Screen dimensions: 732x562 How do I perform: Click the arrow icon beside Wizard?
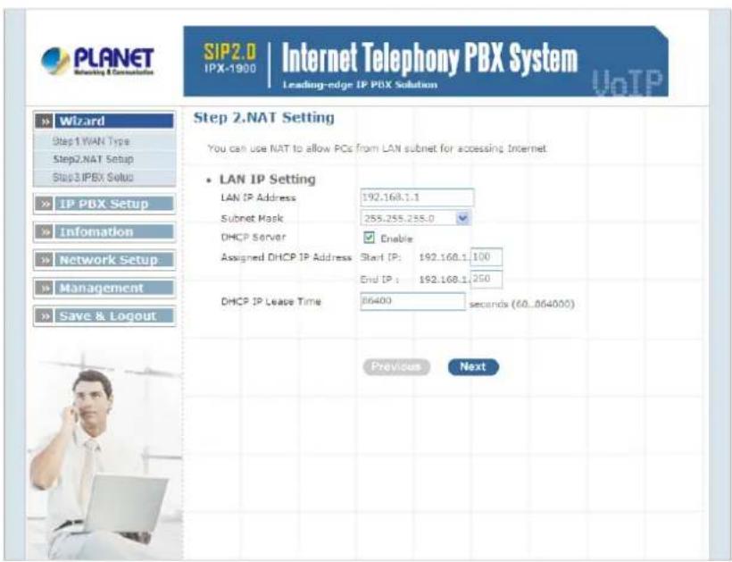pos(45,121)
